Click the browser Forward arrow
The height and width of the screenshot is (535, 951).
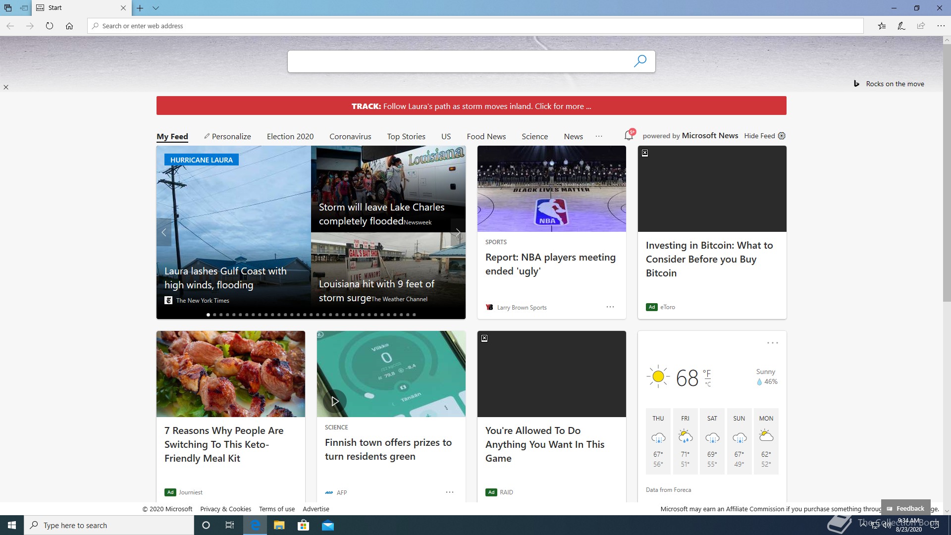click(30, 26)
